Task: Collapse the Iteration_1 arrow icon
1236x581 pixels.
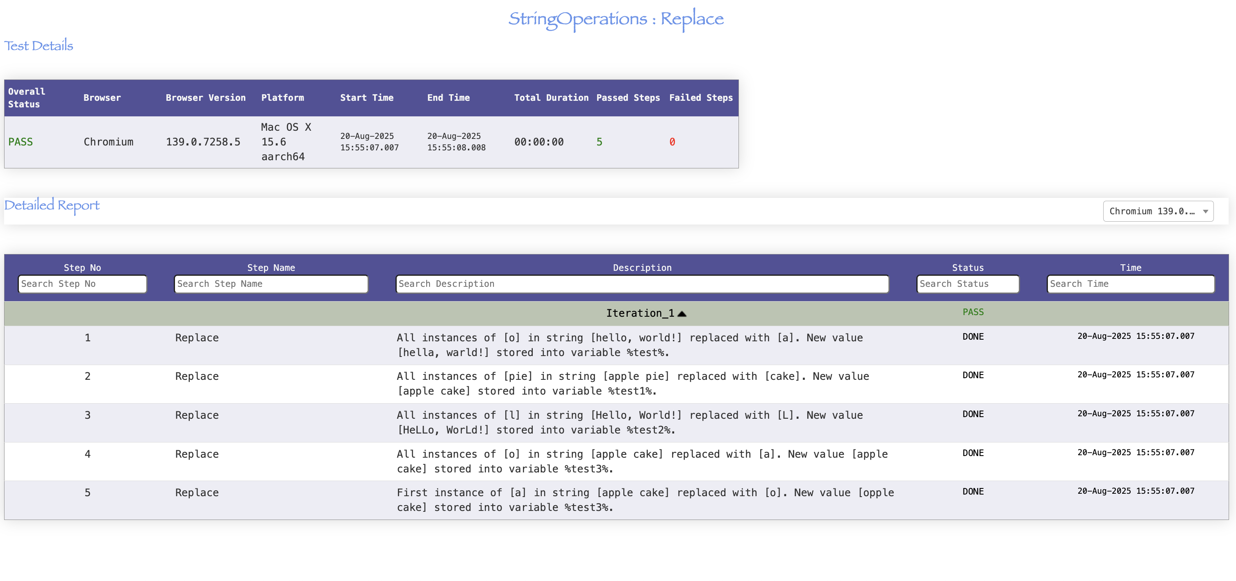Action: coord(682,314)
